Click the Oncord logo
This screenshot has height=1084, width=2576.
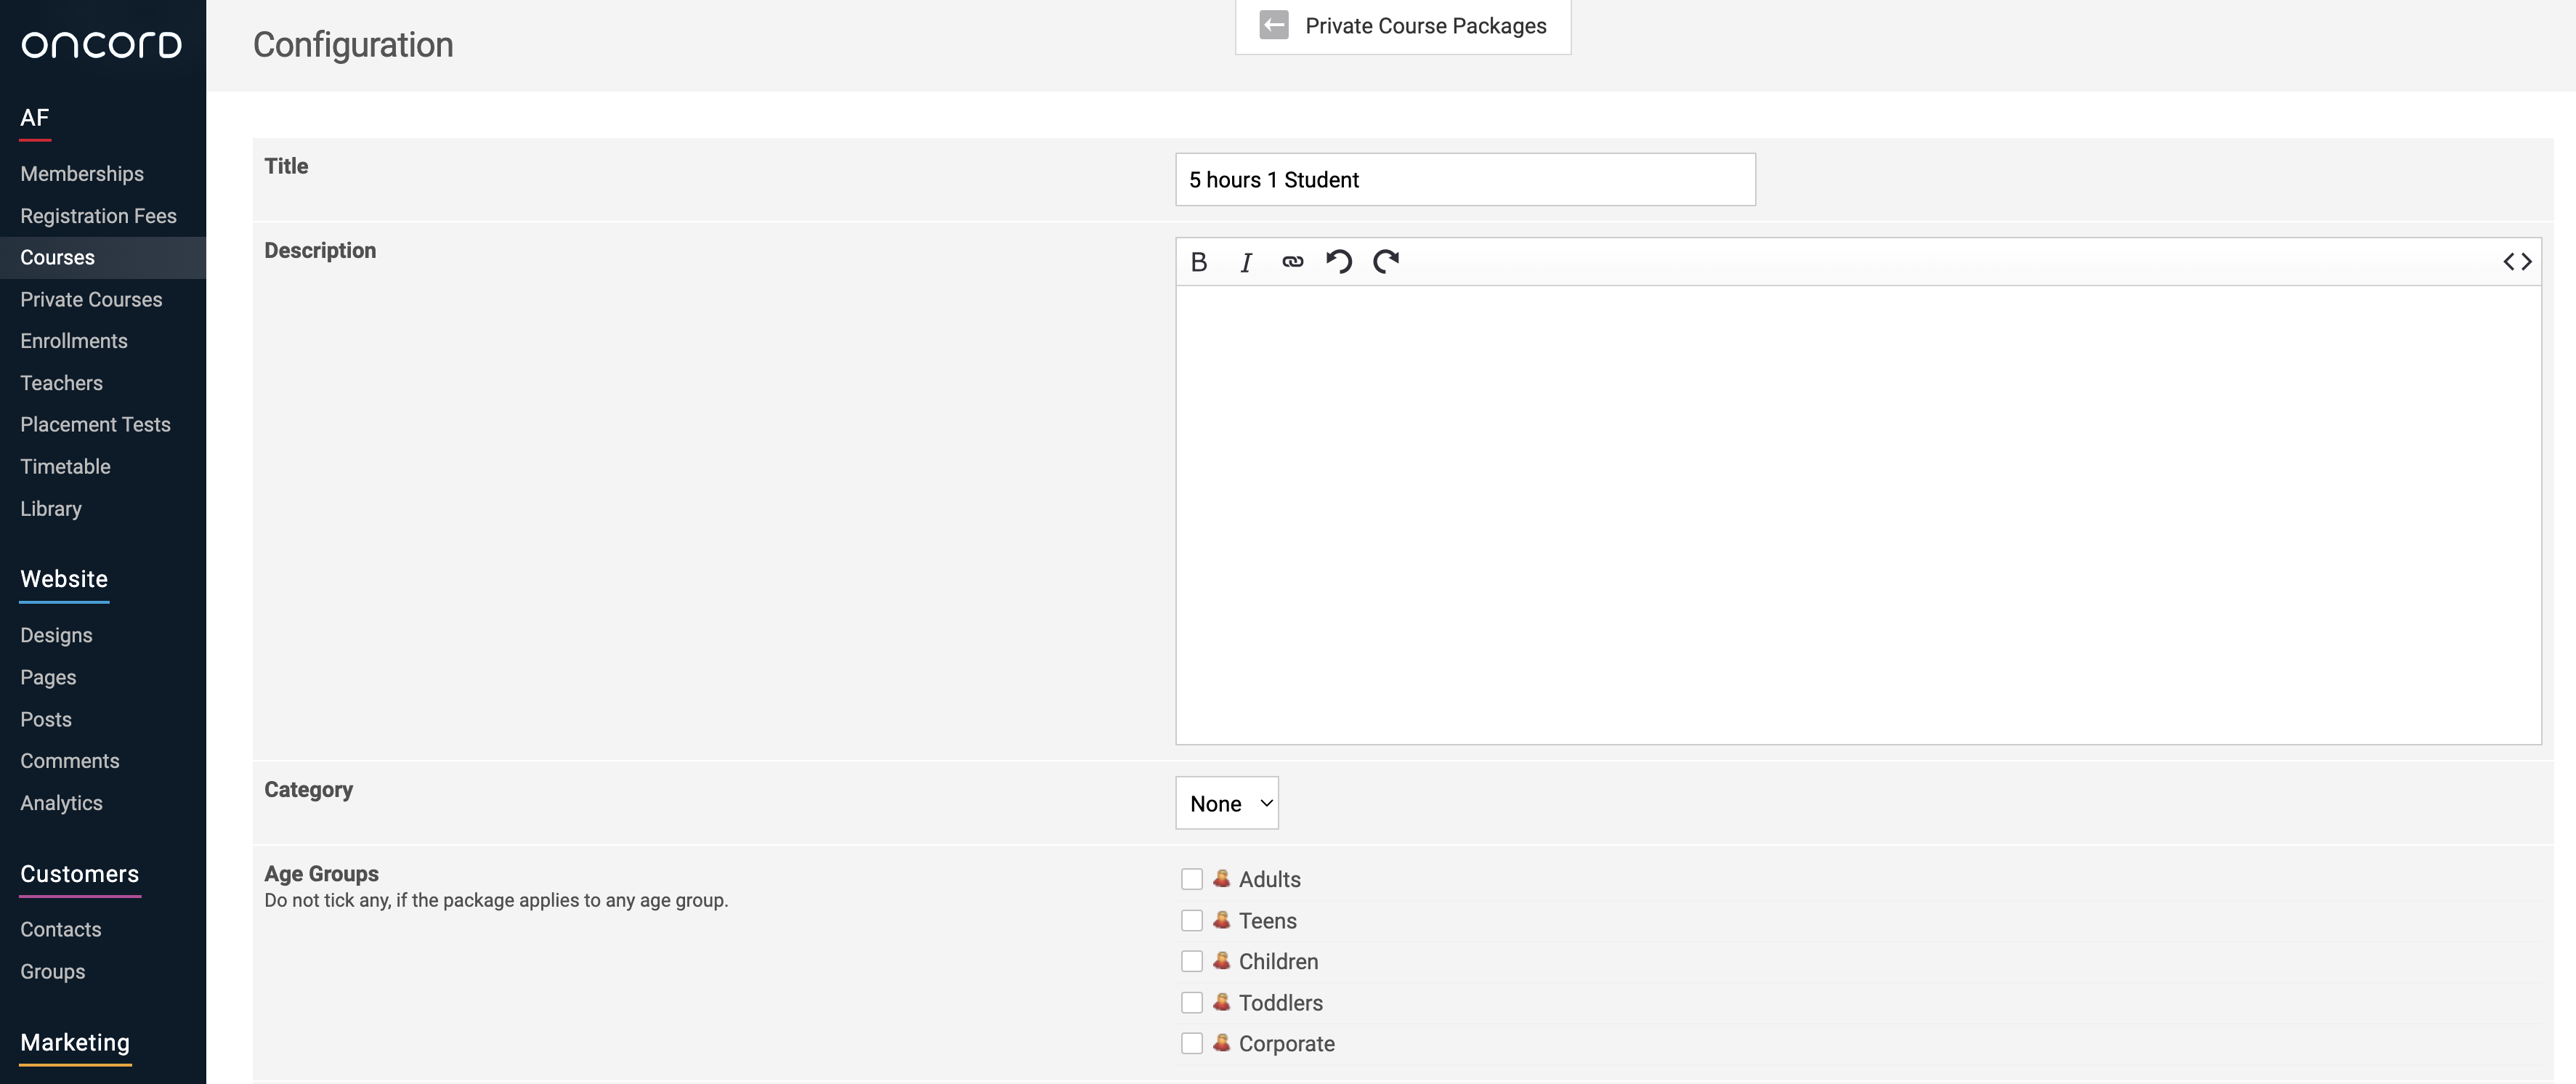pyautogui.click(x=102, y=45)
